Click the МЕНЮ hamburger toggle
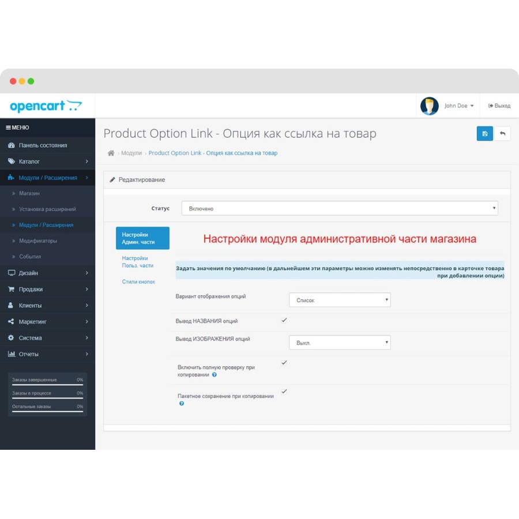Image resolution: width=519 pixels, height=519 pixels. [x=17, y=127]
